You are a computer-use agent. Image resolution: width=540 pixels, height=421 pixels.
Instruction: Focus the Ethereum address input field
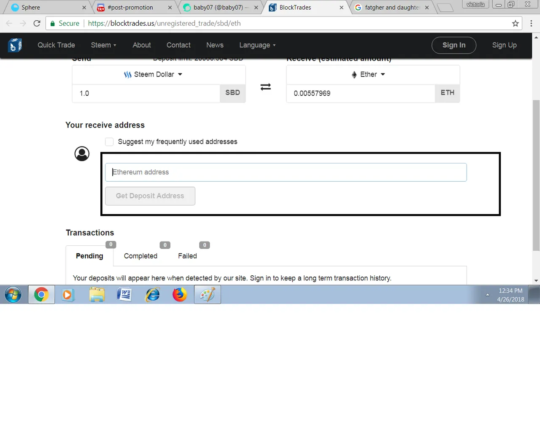click(286, 172)
